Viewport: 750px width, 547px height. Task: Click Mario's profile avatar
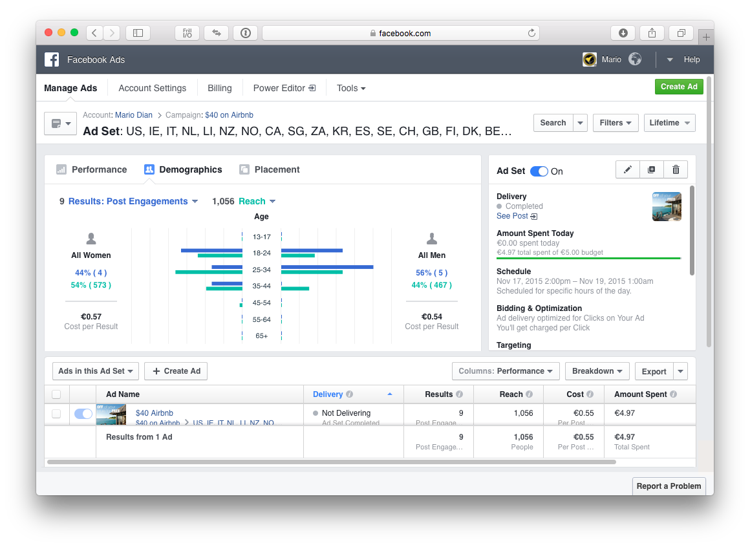coord(589,59)
